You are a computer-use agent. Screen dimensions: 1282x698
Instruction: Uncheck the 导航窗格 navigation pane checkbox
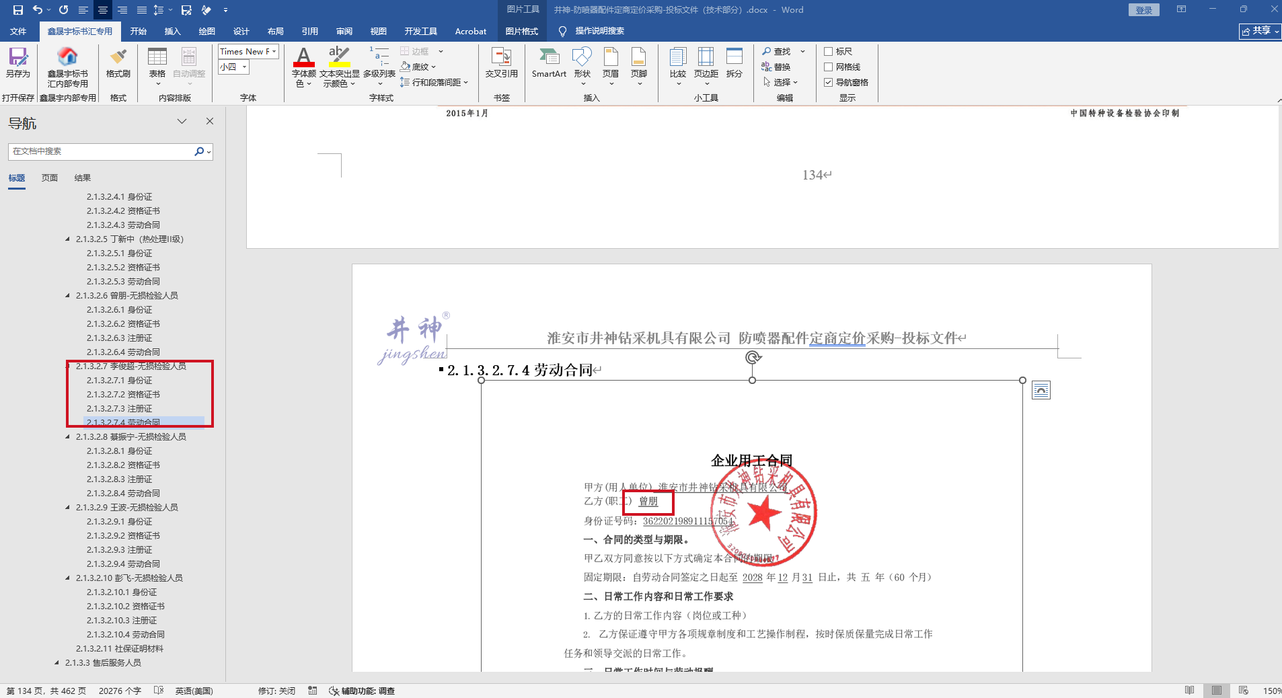[x=829, y=82]
